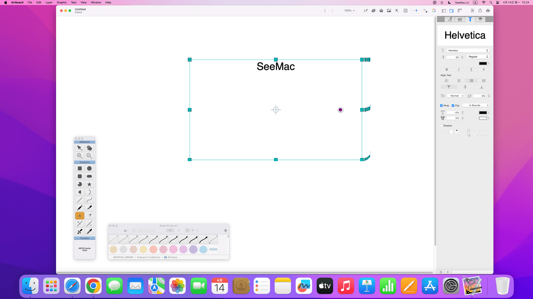This screenshot has width=533, height=299.
Task: Click the Bold text style icon
Action: click(x=447, y=69)
